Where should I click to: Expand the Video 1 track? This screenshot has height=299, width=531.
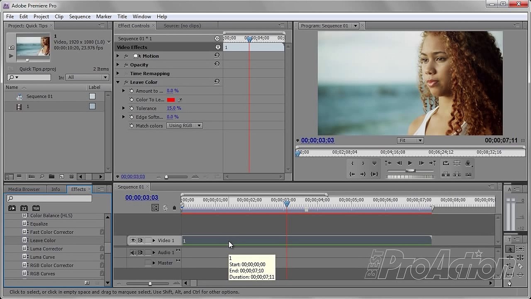pyautogui.click(x=154, y=240)
